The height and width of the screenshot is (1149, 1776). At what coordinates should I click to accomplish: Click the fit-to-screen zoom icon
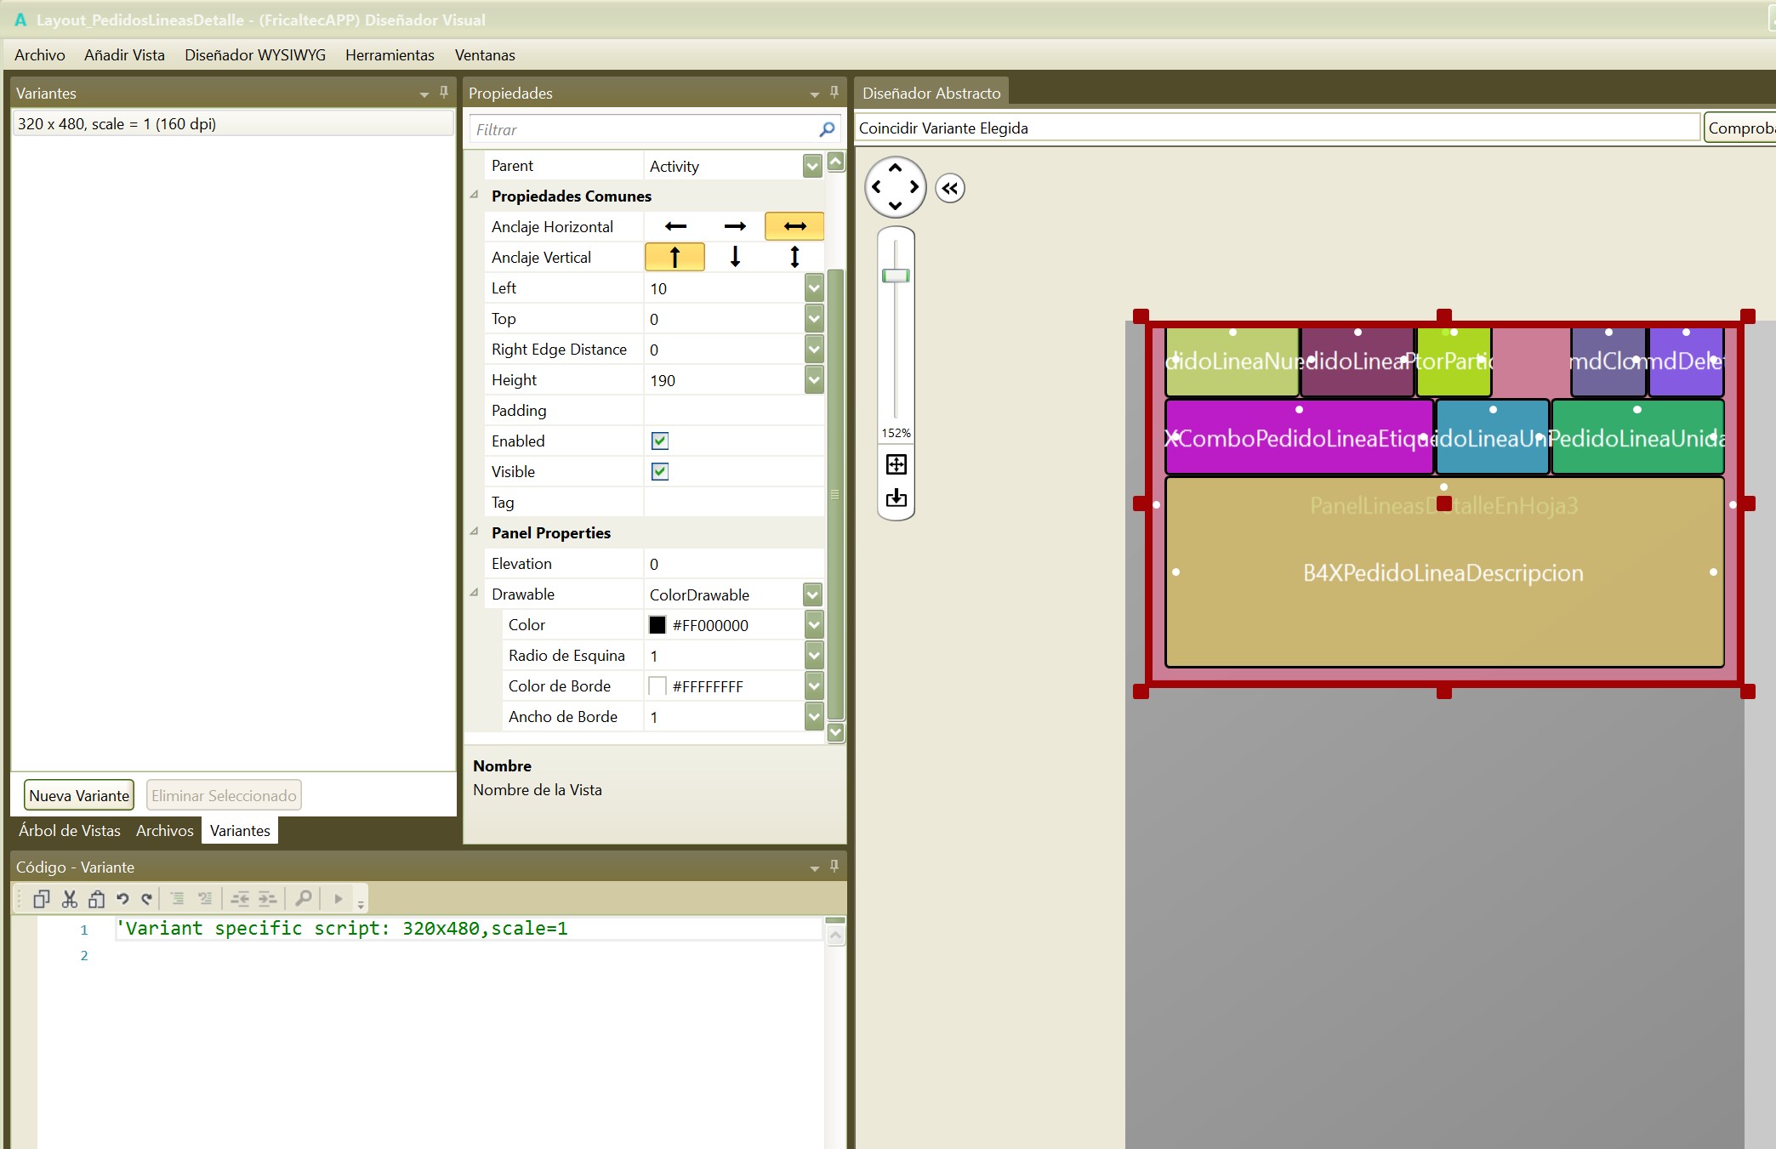click(x=896, y=464)
